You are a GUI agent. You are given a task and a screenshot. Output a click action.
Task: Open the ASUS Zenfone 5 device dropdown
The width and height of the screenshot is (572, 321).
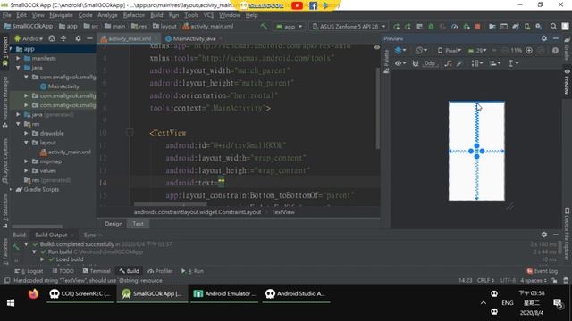pos(349,27)
